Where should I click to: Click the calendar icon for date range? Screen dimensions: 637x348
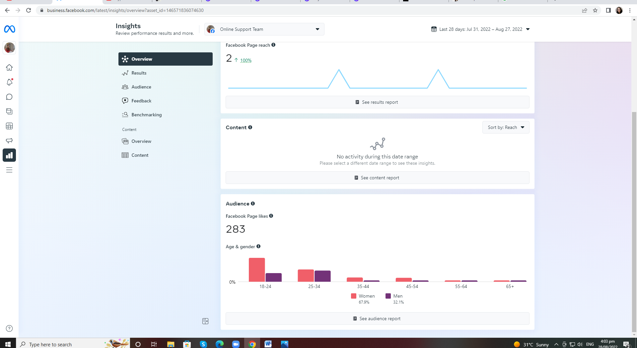tap(434, 29)
